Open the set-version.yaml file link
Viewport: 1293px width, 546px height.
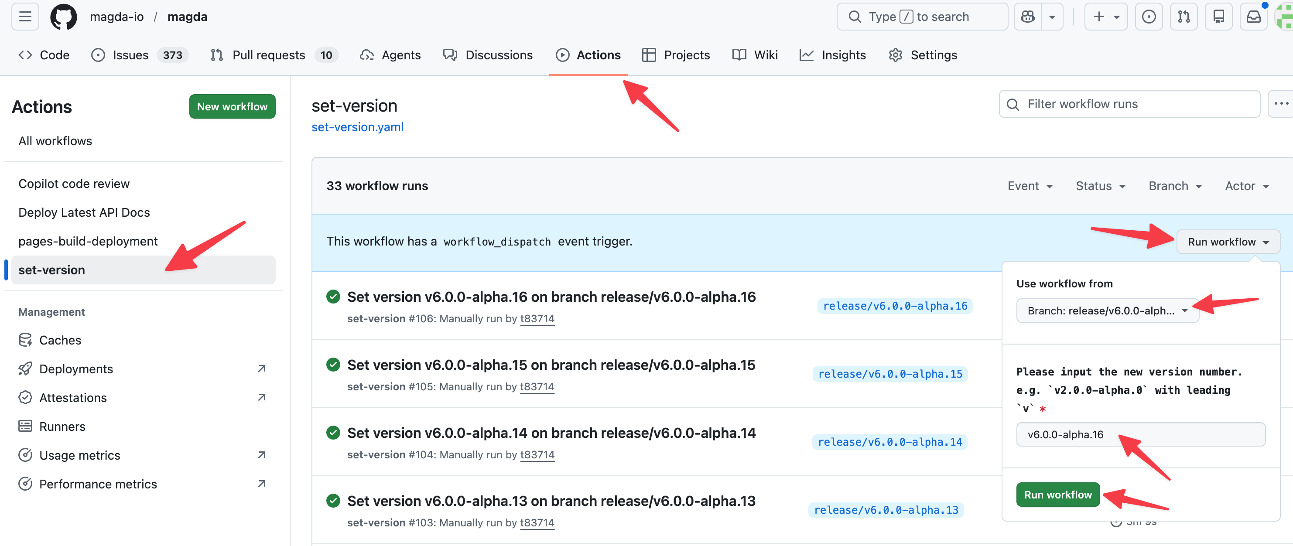pyautogui.click(x=357, y=127)
